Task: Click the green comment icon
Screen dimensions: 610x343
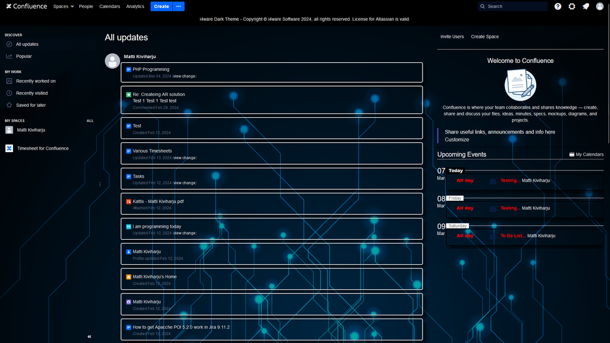Action: (128, 95)
